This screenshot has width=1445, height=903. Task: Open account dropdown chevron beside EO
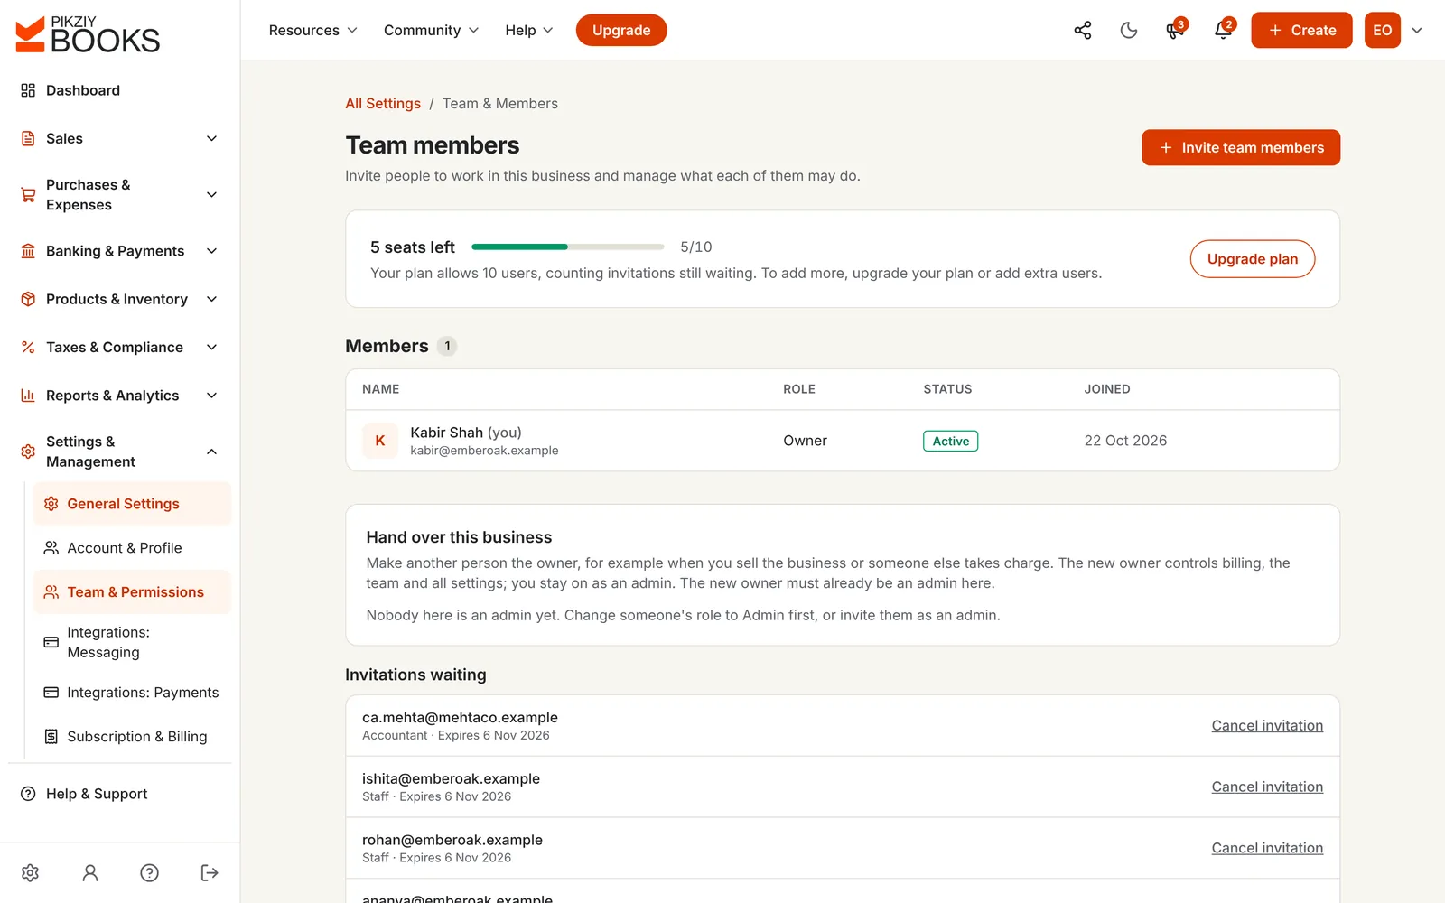click(x=1417, y=30)
